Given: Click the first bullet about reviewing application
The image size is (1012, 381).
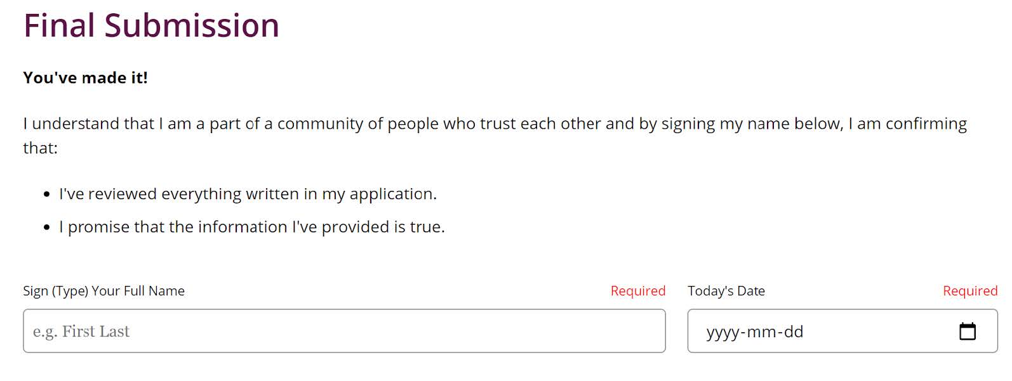Looking at the screenshot, I should (x=248, y=194).
